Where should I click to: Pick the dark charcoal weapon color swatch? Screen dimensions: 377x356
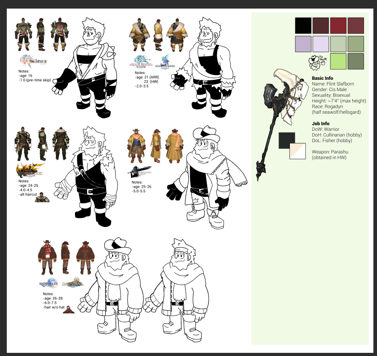287,140
